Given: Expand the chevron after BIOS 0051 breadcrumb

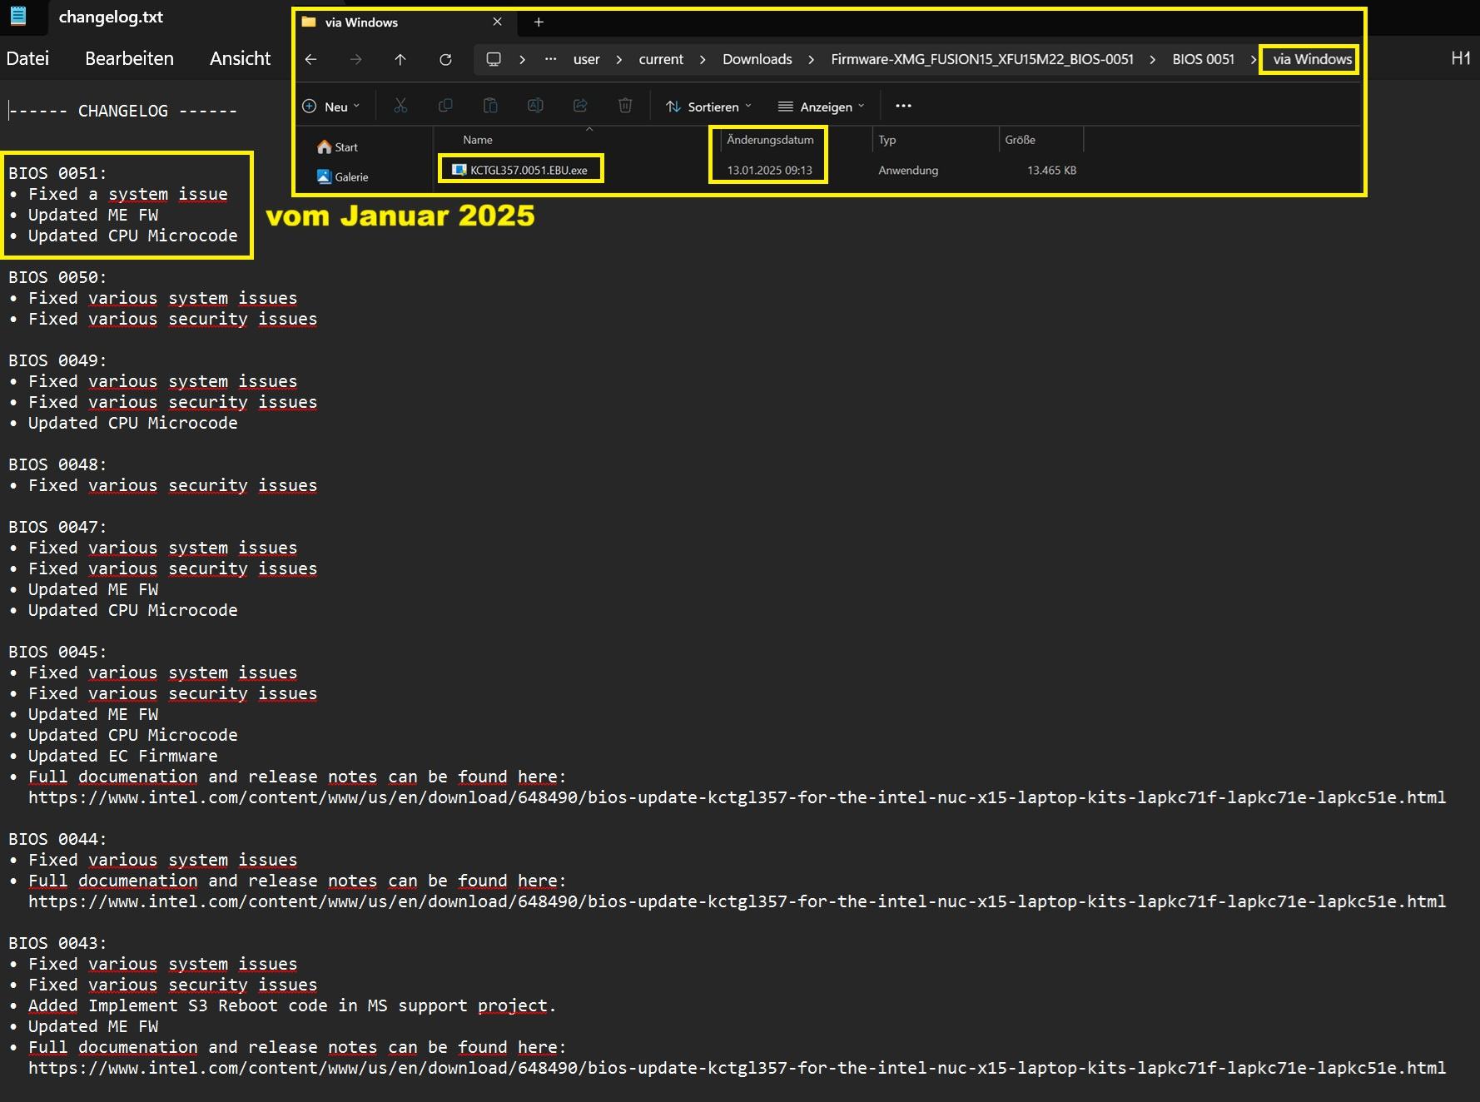Looking at the screenshot, I should coord(1253,59).
